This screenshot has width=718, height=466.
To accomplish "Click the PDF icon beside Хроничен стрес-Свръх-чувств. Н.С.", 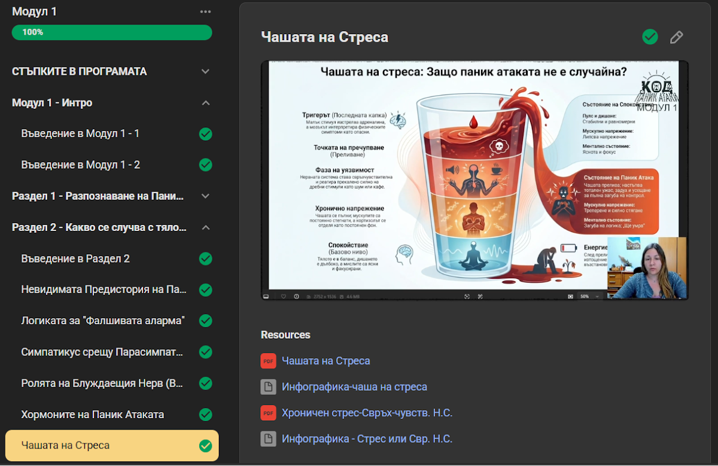I will (x=268, y=413).
